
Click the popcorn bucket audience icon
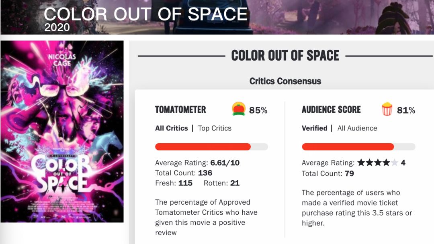(387, 109)
